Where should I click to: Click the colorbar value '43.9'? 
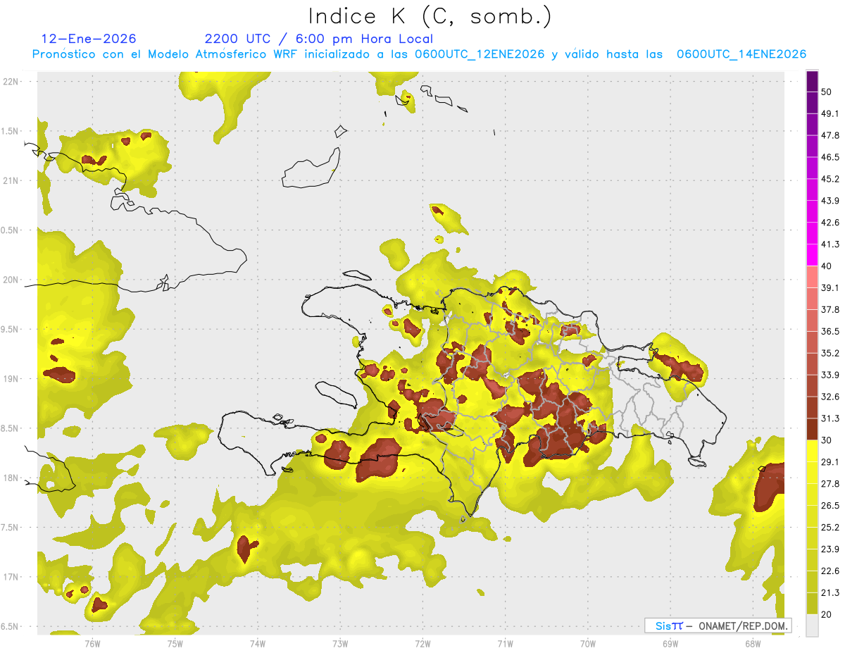[830, 201]
